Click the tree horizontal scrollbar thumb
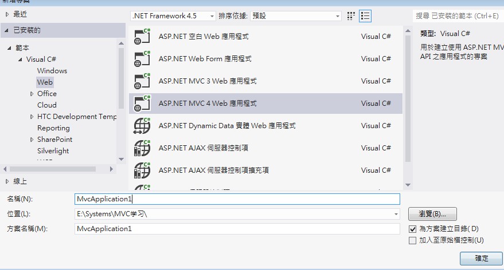This screenshot has width=504, height=270. pos(52,169)
